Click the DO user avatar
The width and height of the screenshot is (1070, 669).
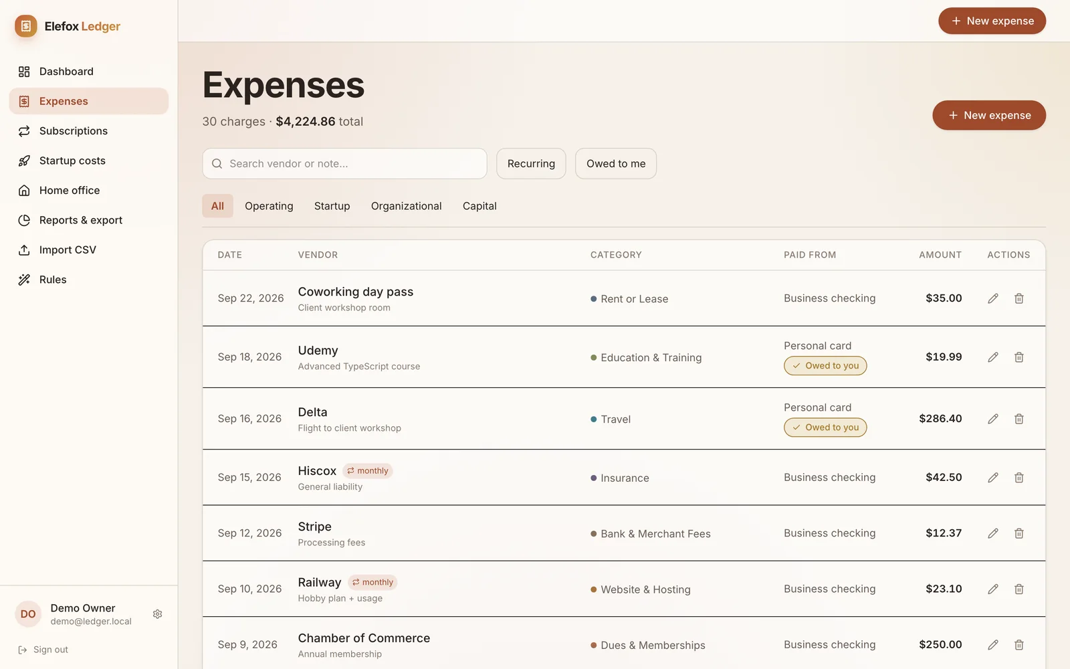click(28, 614)
